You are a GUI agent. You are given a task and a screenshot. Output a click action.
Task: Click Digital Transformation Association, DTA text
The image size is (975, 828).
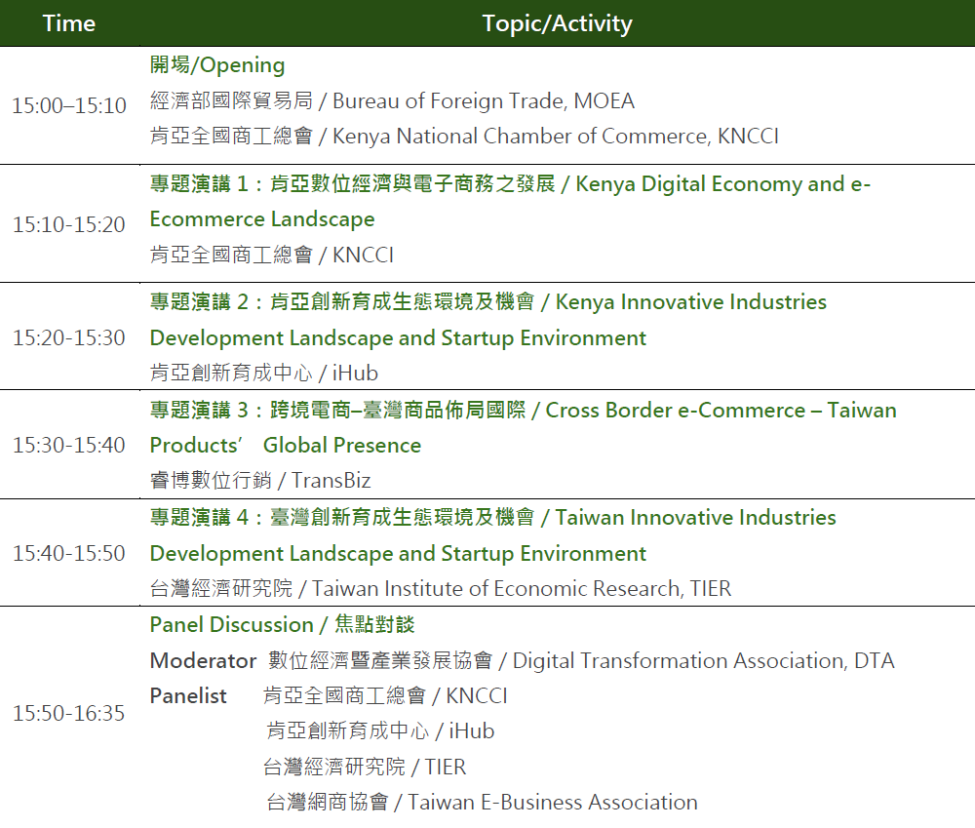[x=703, y=660]
